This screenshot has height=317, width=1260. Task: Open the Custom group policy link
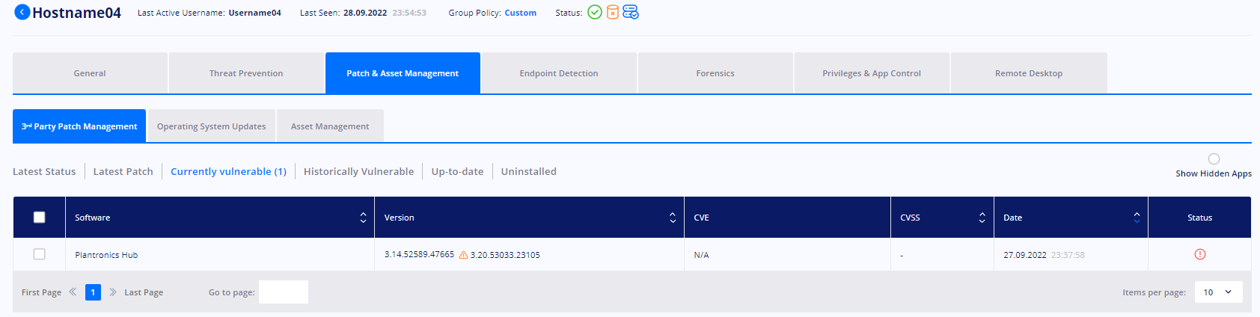[x=520, y=13]
